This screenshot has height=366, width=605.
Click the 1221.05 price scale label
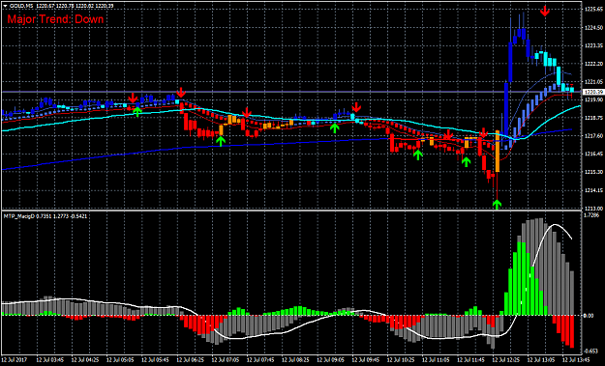click(593, 82)
